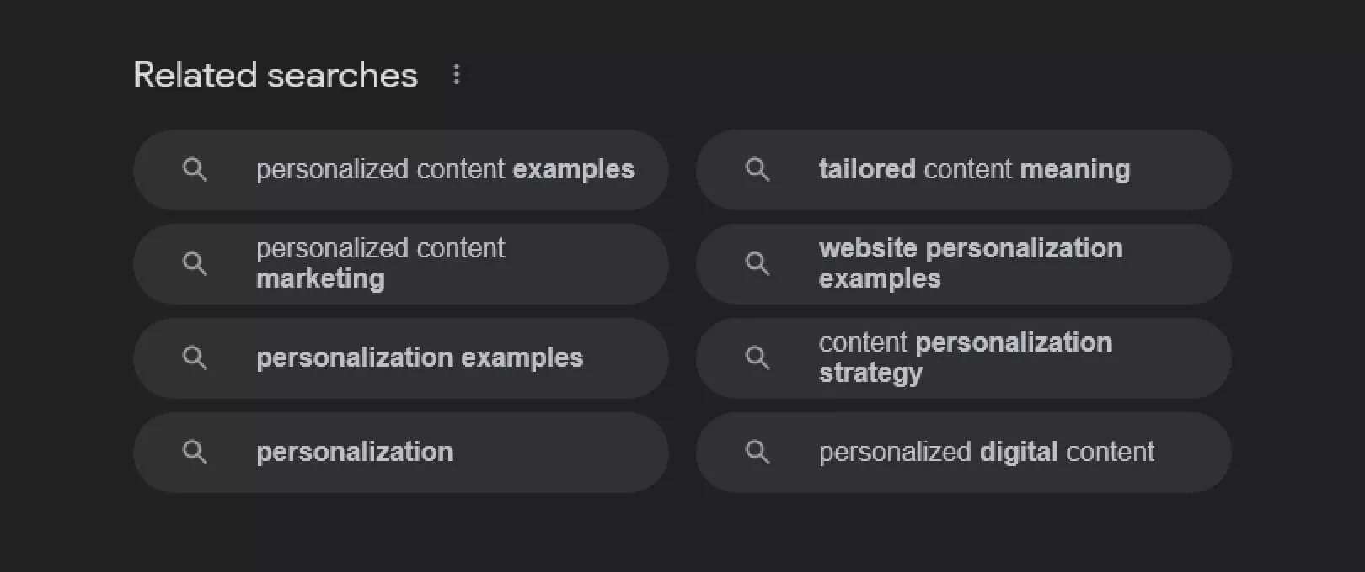Click search icon next to 'personalization examples'
The width and height of the screenshot is (1365, 572).
coord(195,358)
